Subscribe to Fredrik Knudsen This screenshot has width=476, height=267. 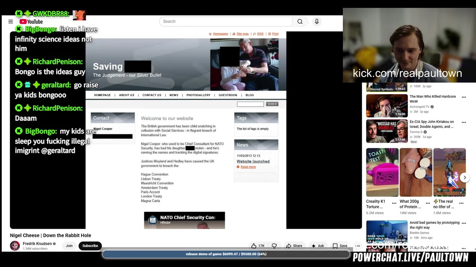pos(90,246)
